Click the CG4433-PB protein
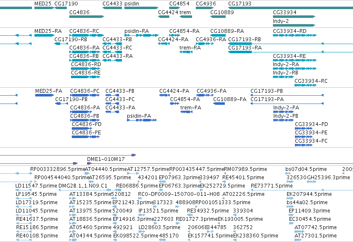 point(120,91)
